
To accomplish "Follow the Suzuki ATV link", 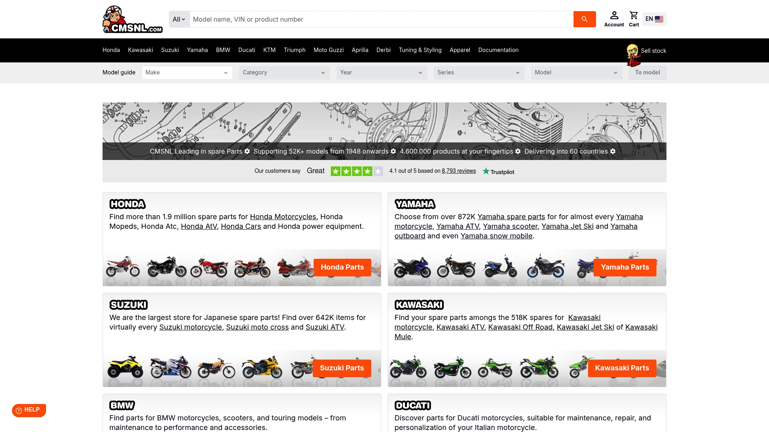I will point(325,327).
